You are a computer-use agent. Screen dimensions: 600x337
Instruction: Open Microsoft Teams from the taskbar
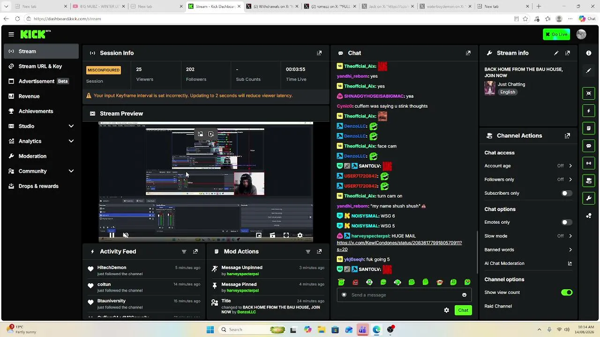(x=362, y=330)
